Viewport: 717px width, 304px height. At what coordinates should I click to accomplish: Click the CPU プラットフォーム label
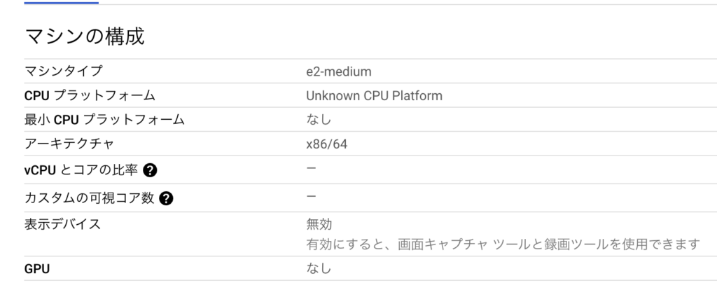(90, 95)
